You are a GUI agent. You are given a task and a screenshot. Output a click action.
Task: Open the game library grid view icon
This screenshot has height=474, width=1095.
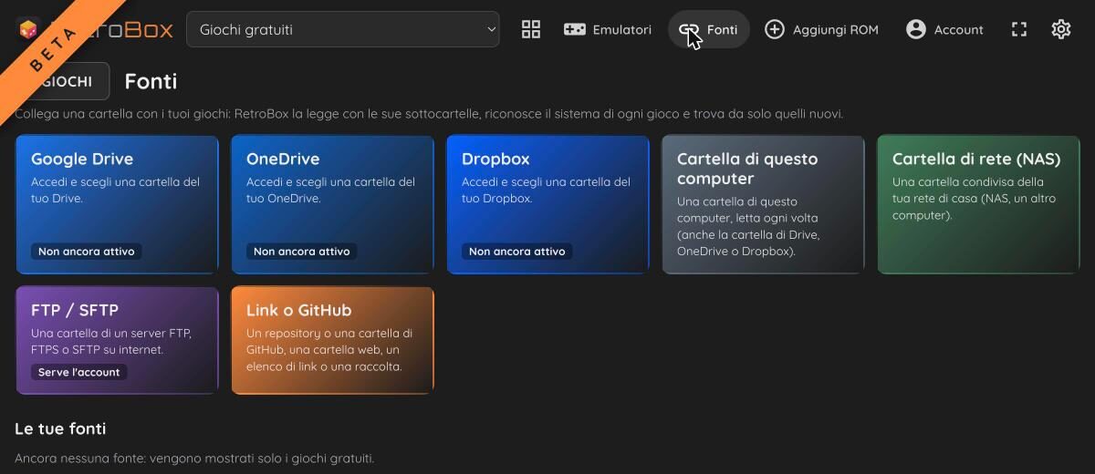click(x=531, y=29)
